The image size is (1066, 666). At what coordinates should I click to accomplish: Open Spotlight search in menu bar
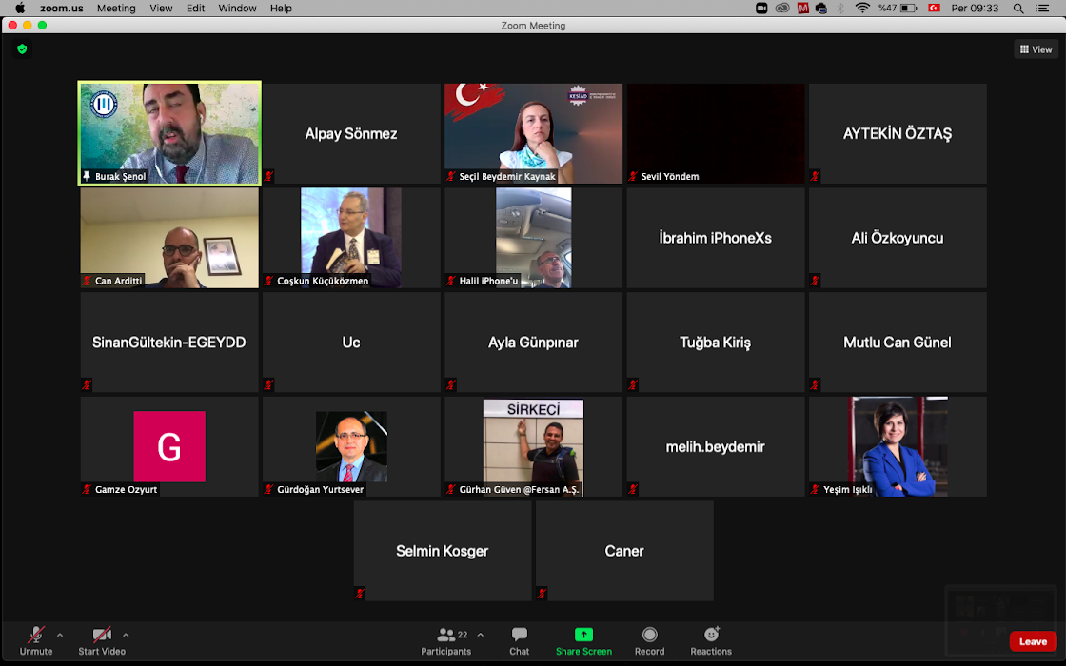1018,8
